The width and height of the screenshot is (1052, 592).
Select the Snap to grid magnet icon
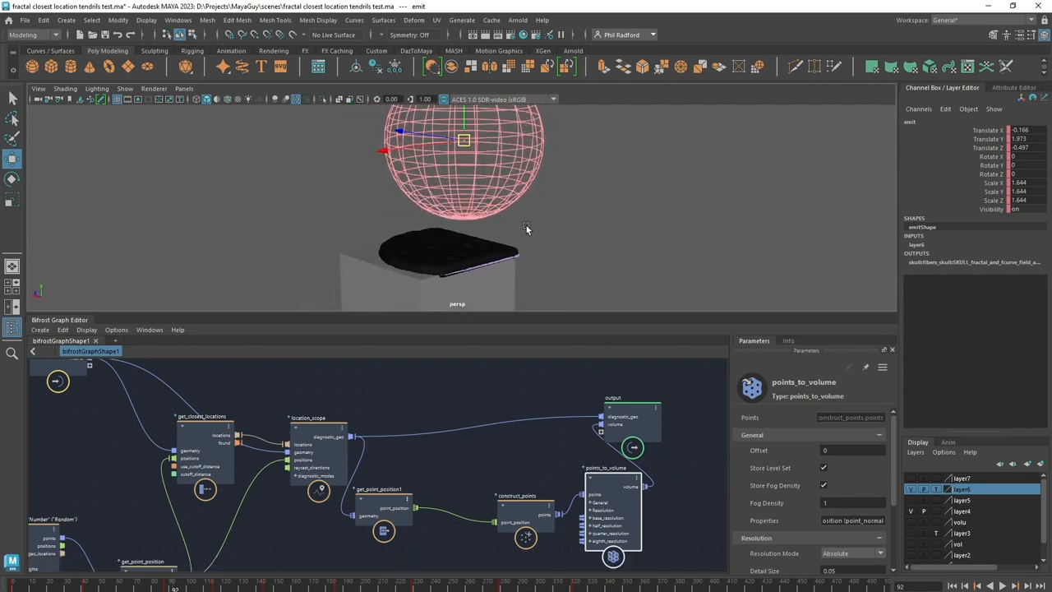(x=228, y=35)
